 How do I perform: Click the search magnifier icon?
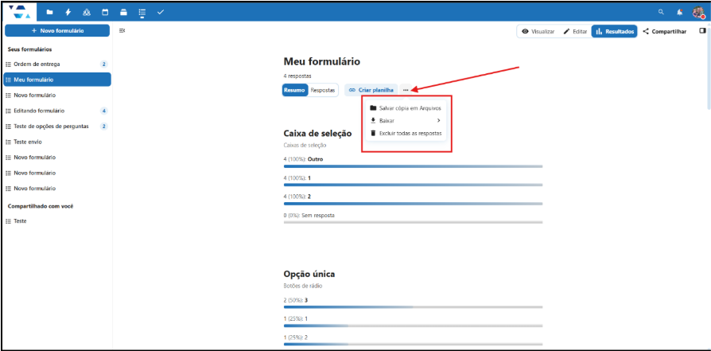(661, 12)
